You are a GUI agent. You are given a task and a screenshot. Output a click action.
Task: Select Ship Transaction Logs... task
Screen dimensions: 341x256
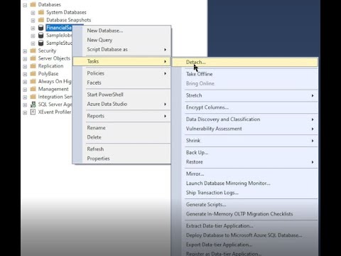point(245,193)
